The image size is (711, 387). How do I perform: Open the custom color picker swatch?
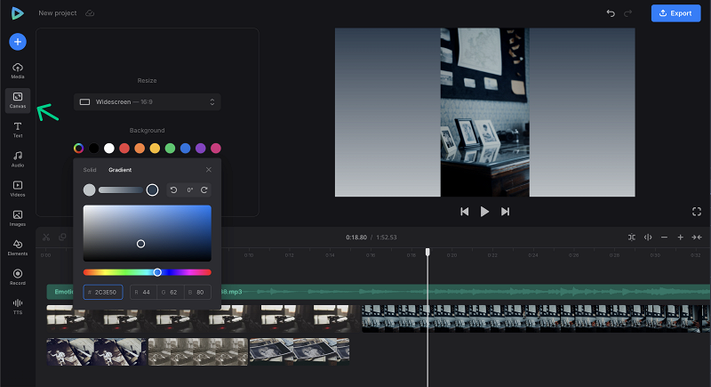pos(78,149)
